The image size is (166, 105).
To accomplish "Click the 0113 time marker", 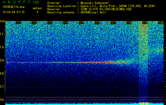I will [50, 23].
